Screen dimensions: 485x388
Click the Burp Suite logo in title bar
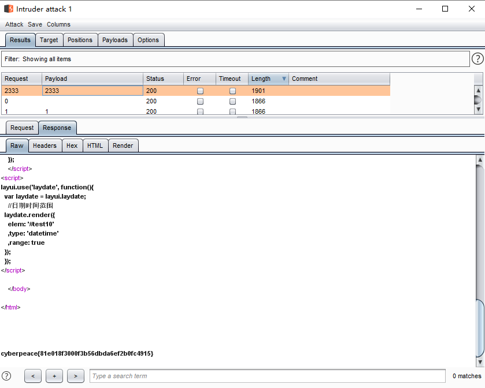pos(9,9)
